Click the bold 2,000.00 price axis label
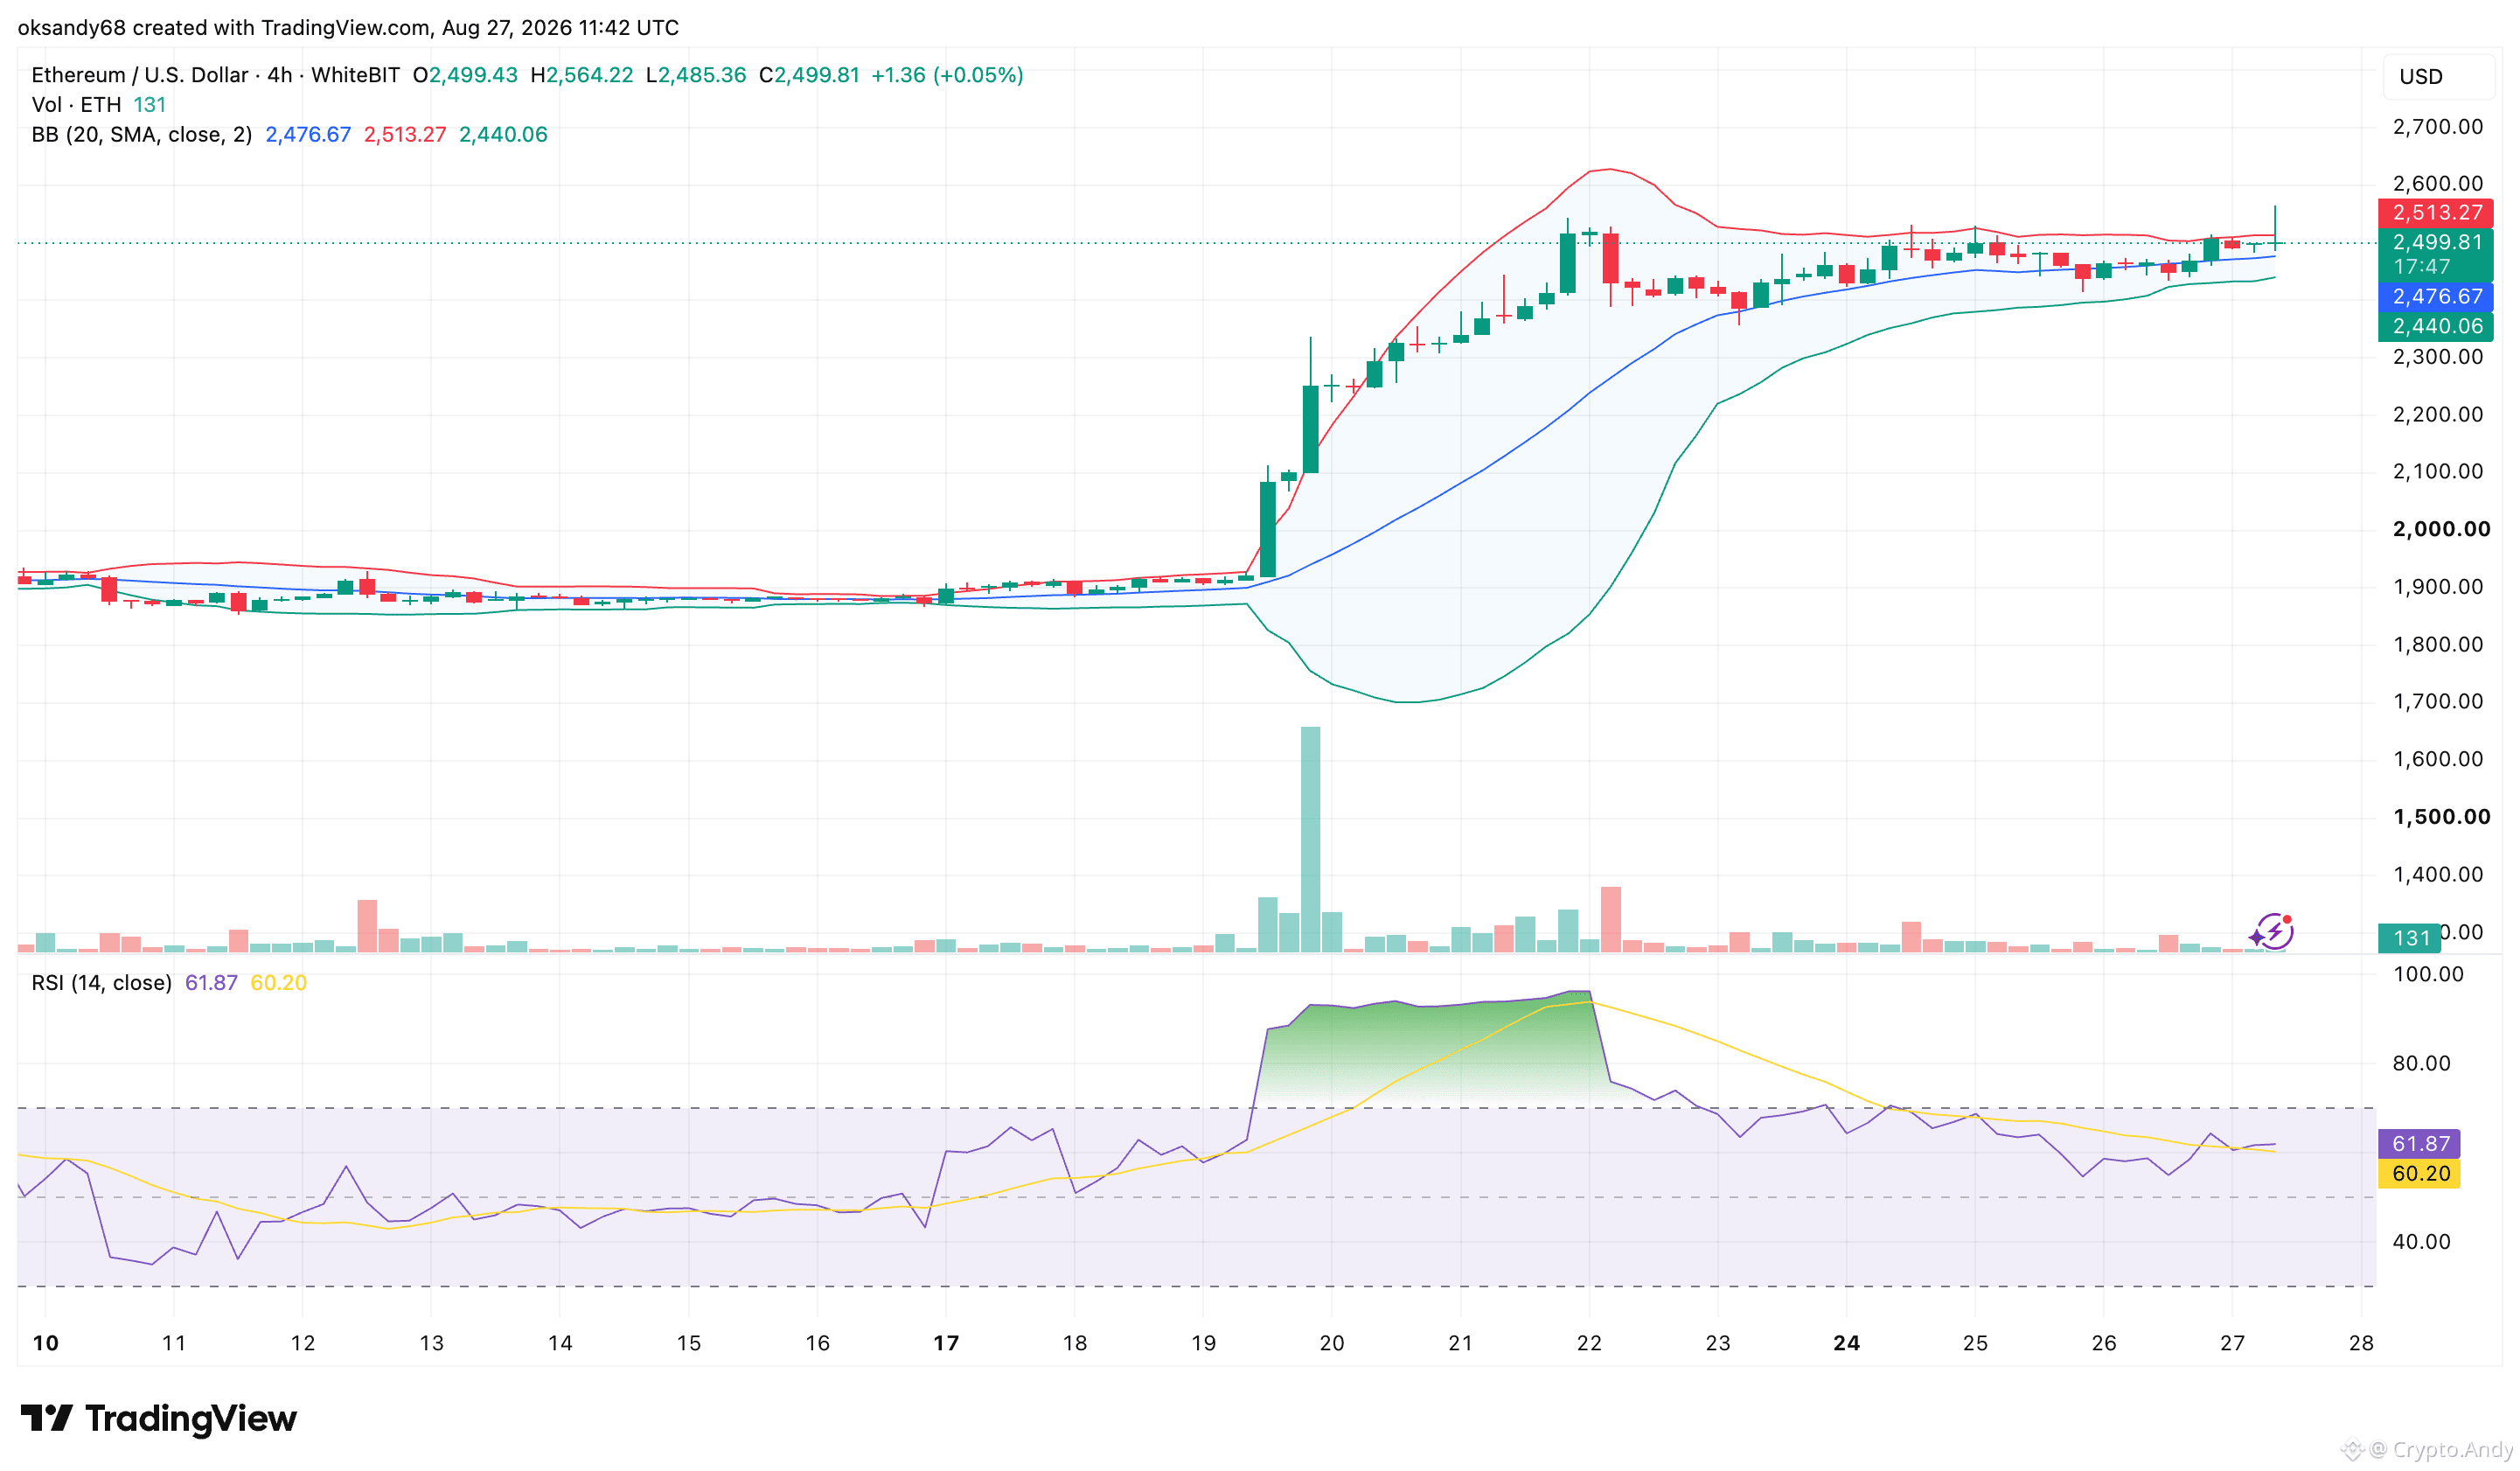 coord(2441,530)
